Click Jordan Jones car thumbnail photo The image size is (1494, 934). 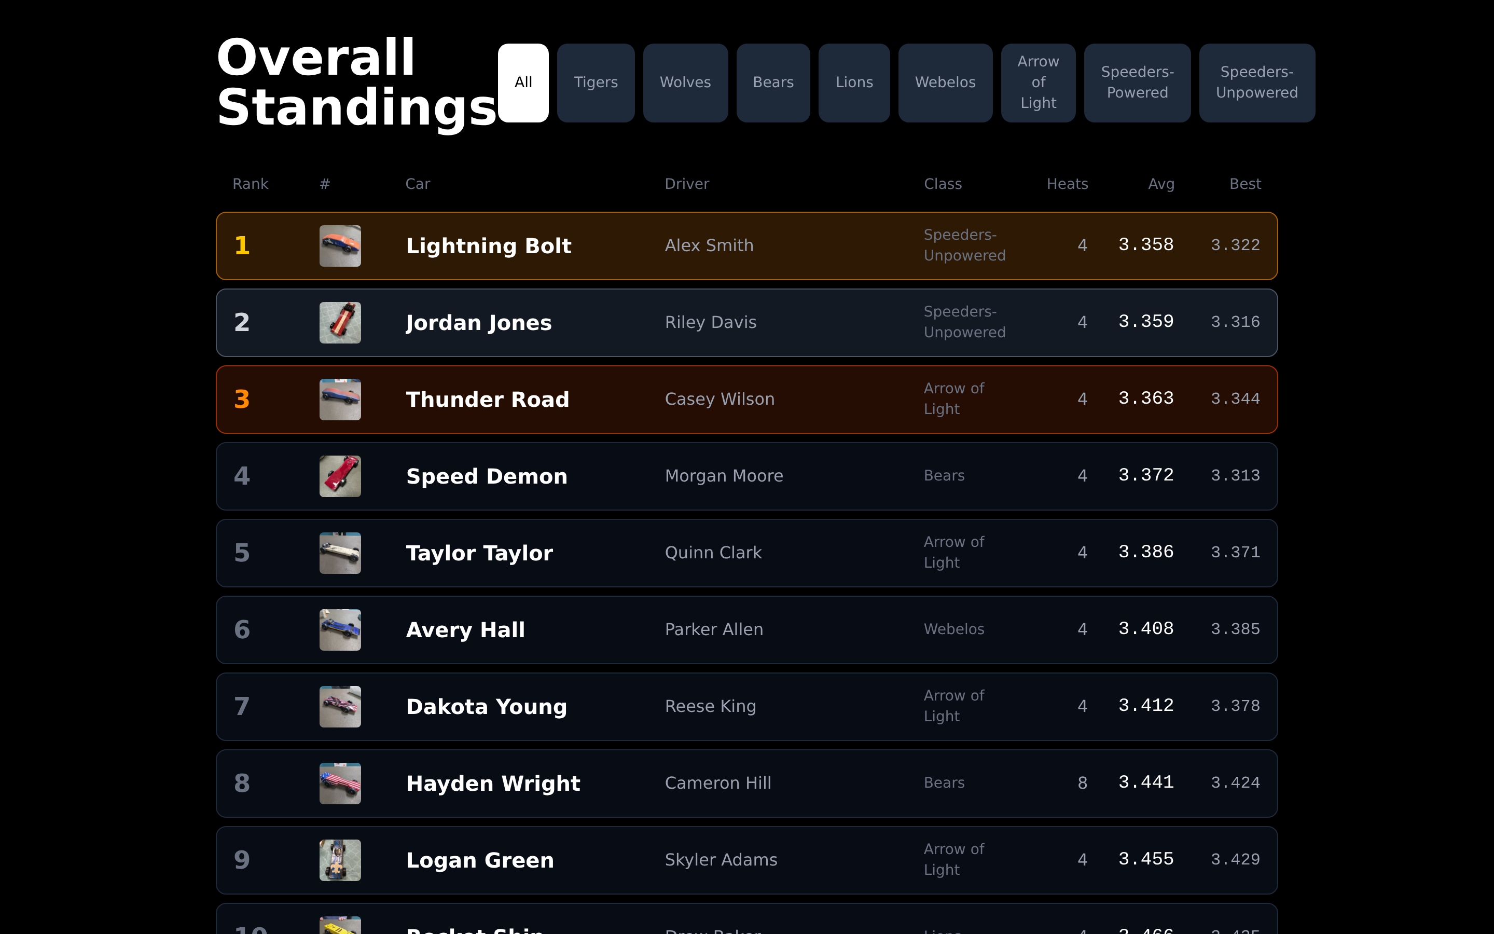coord(340,322)
